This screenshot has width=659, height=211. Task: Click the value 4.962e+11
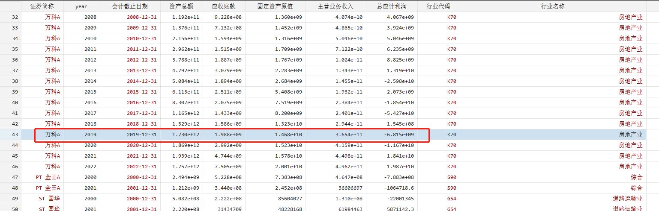[x=349, y=167]
